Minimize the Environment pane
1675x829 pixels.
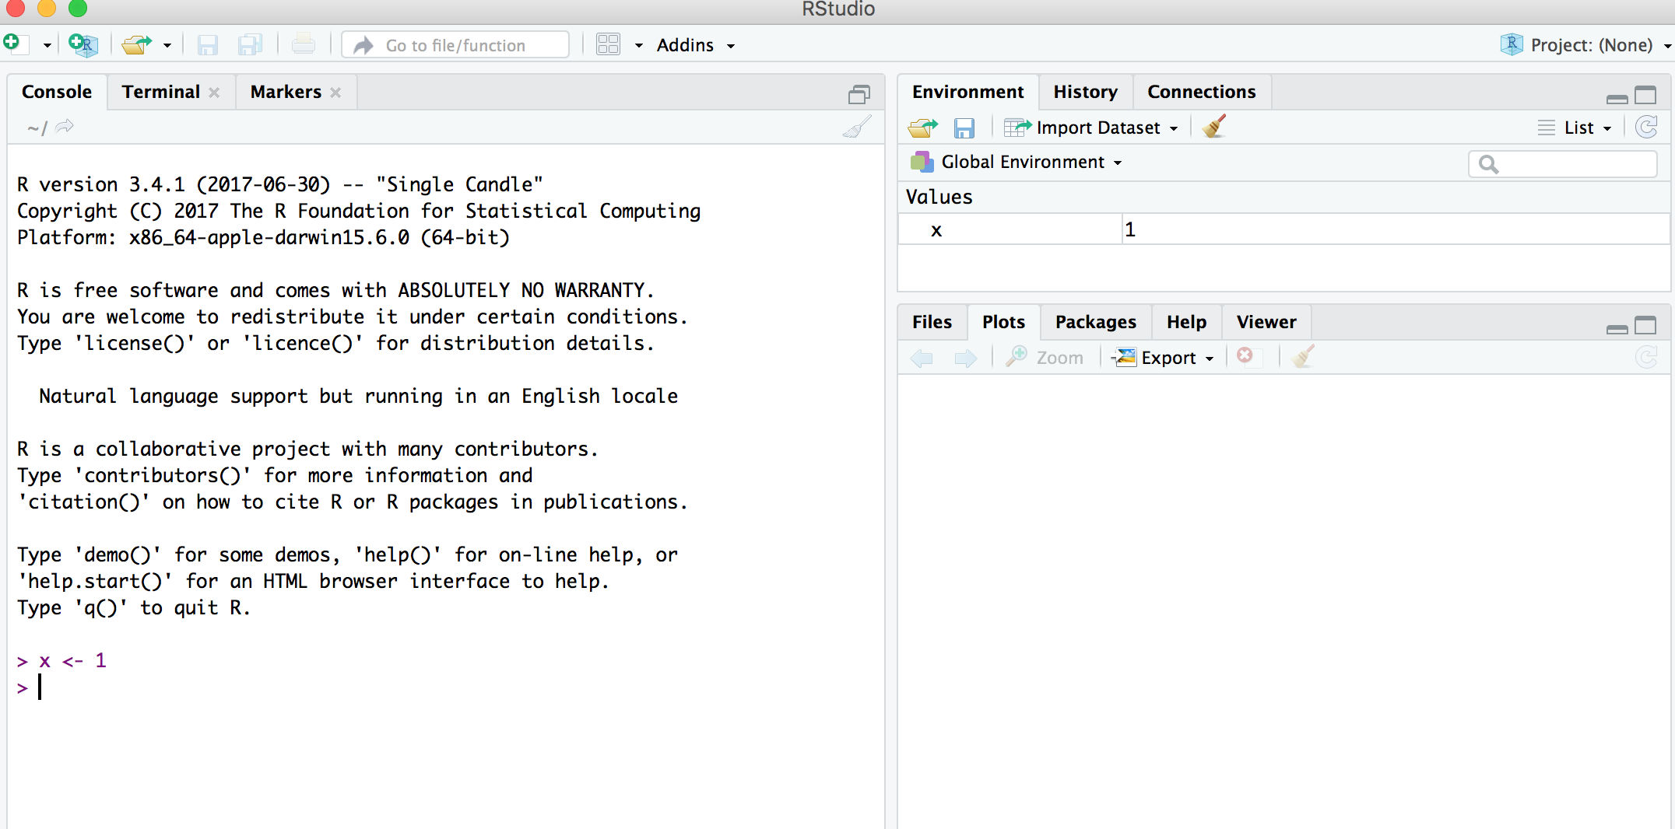(x=1617, y=99)
